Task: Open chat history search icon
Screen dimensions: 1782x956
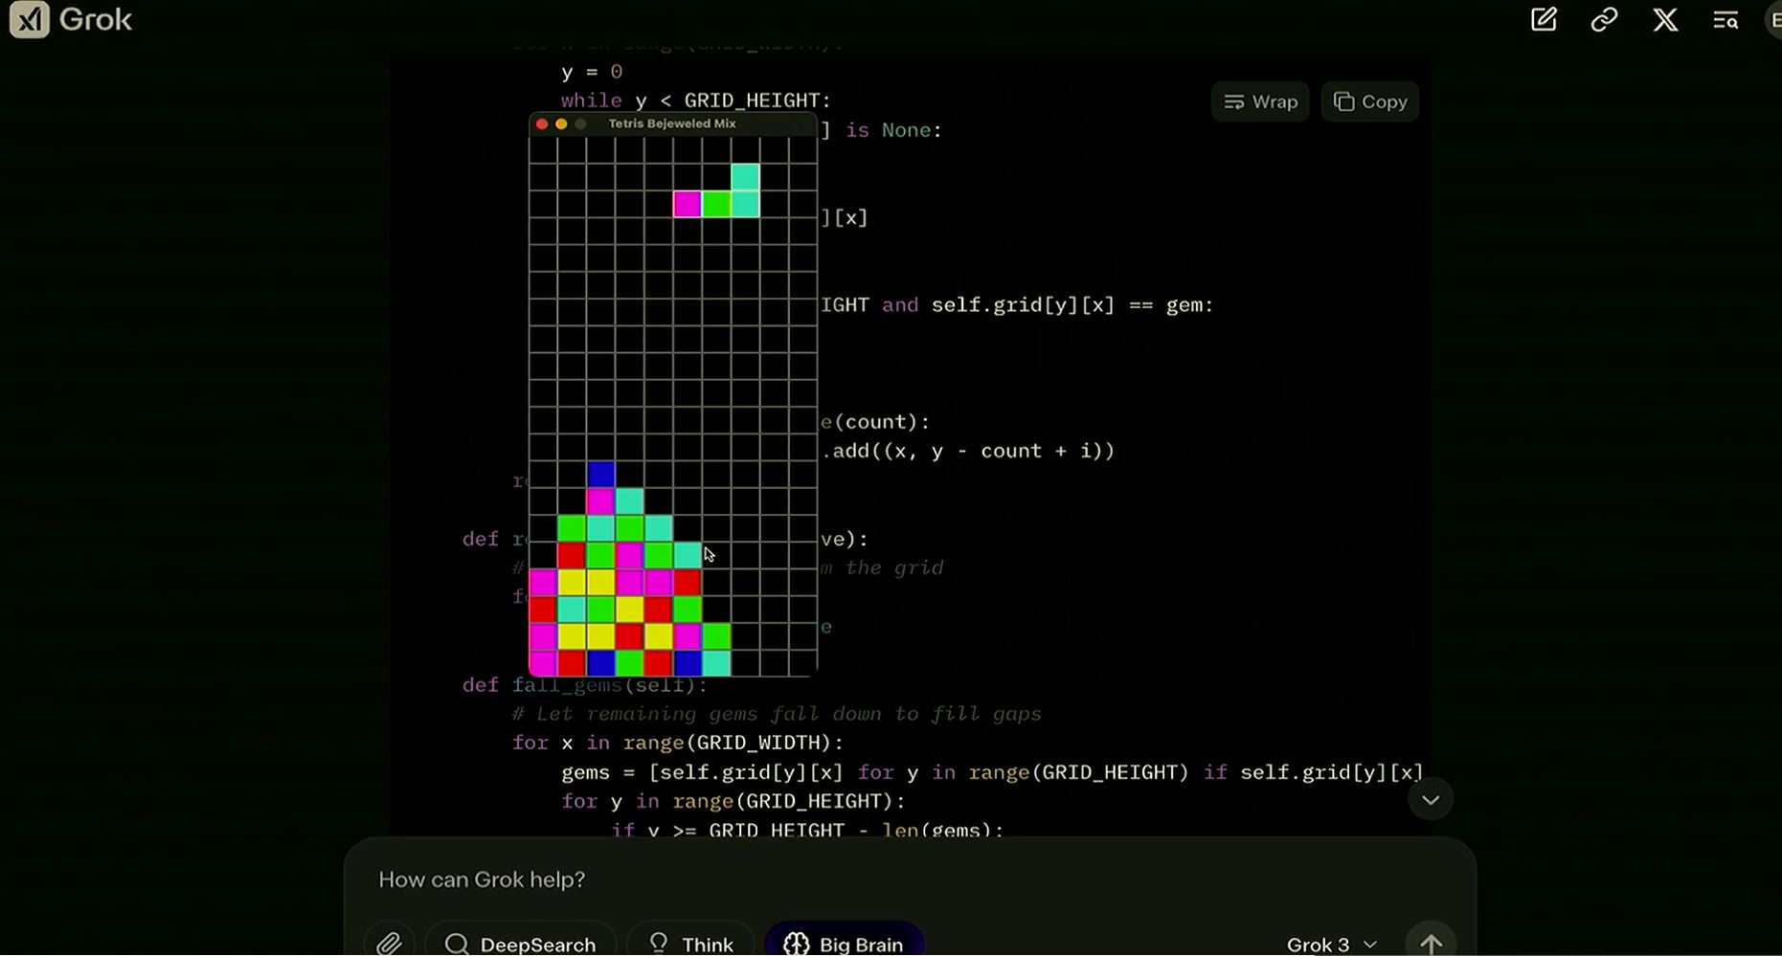Action: click(1726, 20)
